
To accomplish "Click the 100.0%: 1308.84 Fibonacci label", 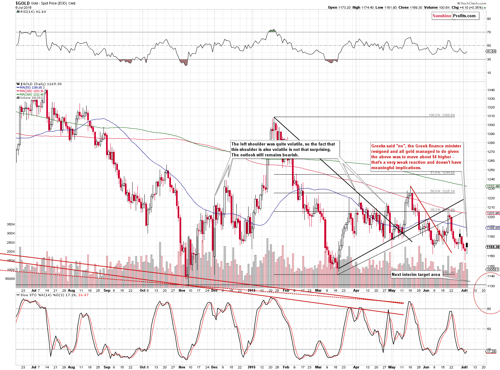I will tap(442, 115).
